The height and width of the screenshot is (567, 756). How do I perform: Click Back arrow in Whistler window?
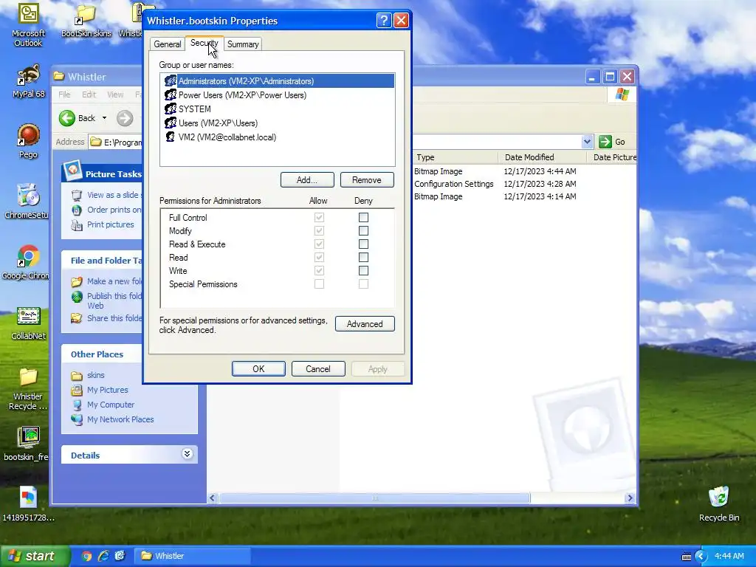pyautogui.click(x=67, y=118)
